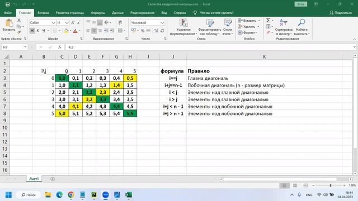Switch to the Данные ribbon tab

tap(118, 13)
